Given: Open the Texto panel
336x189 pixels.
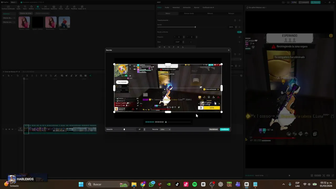Looking at the screenshot, I should tap(25, 7).
